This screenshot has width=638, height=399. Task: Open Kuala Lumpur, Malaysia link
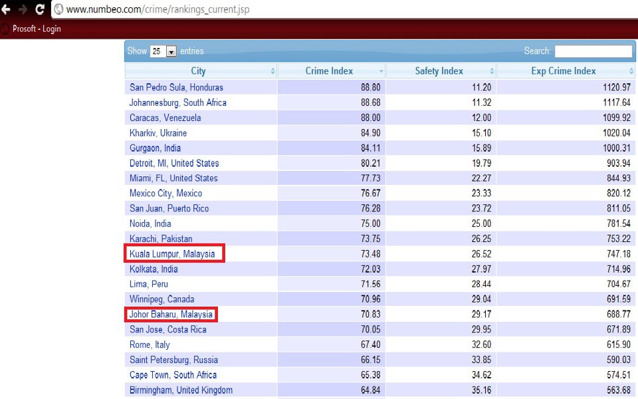172,254
